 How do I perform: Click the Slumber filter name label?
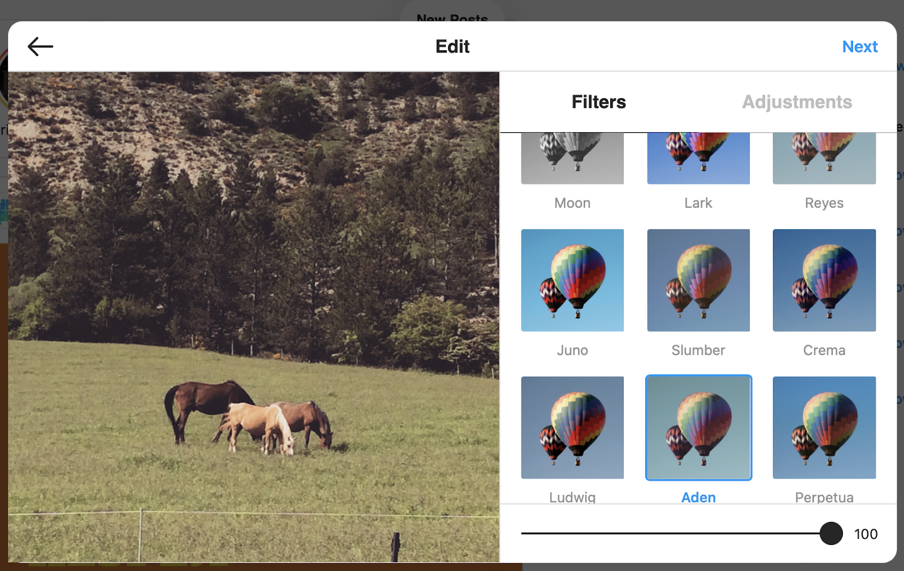pos(698,350)
